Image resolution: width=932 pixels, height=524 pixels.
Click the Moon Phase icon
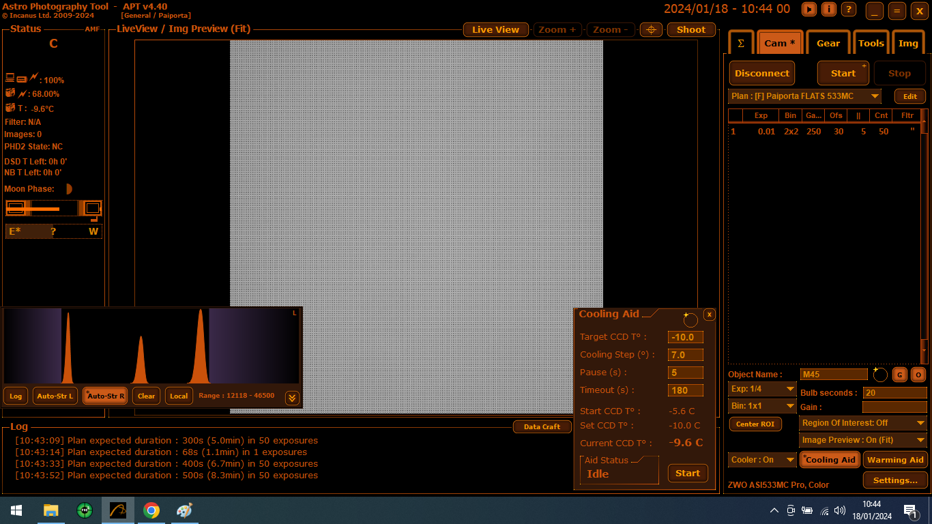point(68,189)
